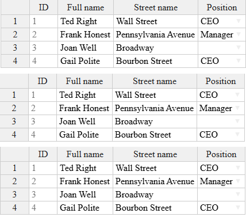Image resolution: width=246 pixels, height=217 pixels.
Task: Select the Position column header in third table
Action: point(221,154)
